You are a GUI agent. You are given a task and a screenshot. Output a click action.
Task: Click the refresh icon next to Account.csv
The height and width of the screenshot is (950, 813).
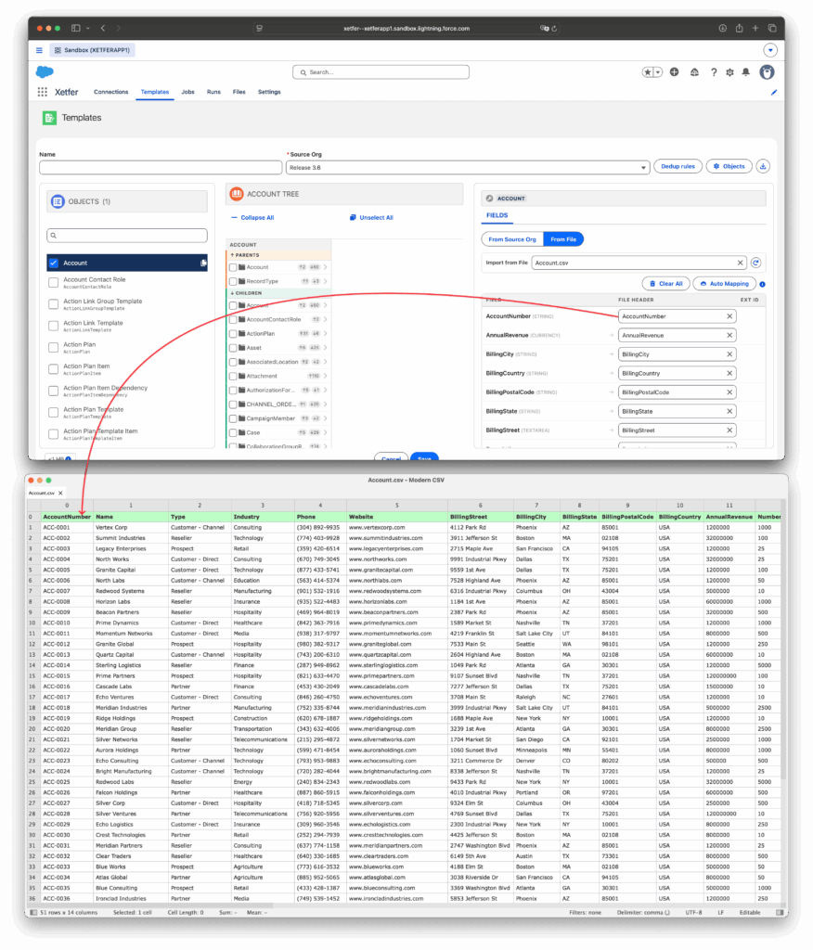[755, 263]
